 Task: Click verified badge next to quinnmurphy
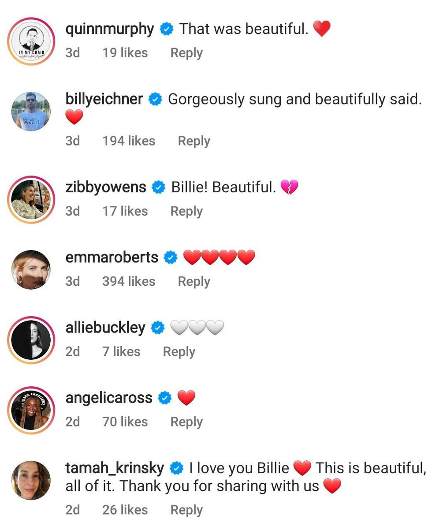click(x=167, y=30)
